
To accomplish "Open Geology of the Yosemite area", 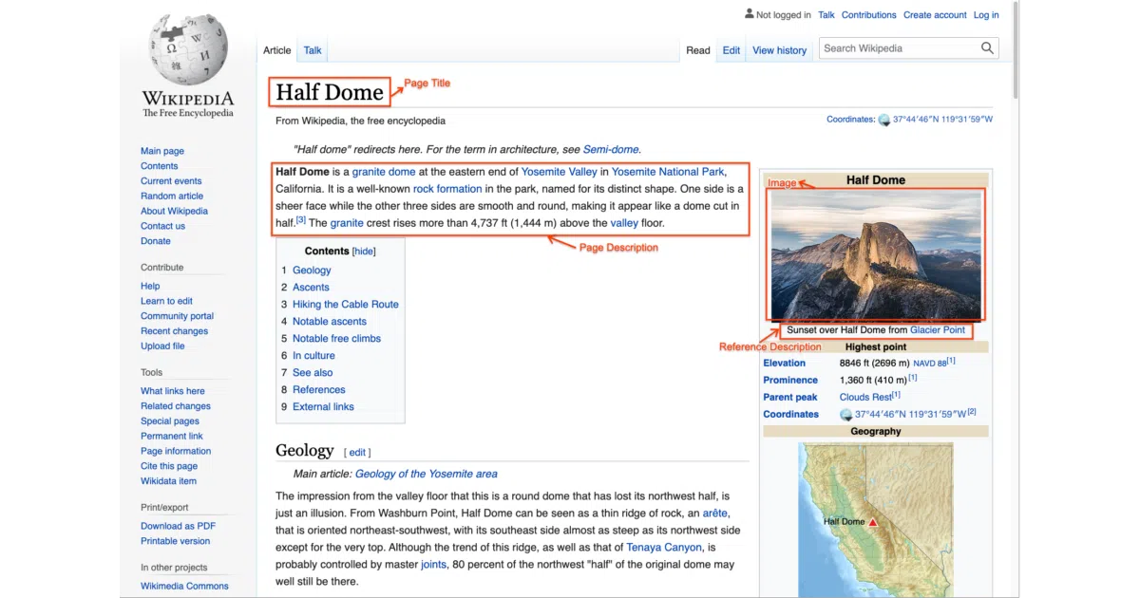I will (427, 474).
